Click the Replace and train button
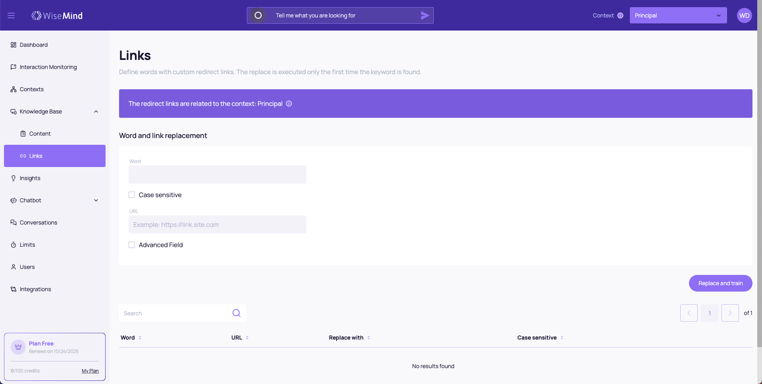Image resolution: width=762 pixels, height=384 pixels. point(720,283)
